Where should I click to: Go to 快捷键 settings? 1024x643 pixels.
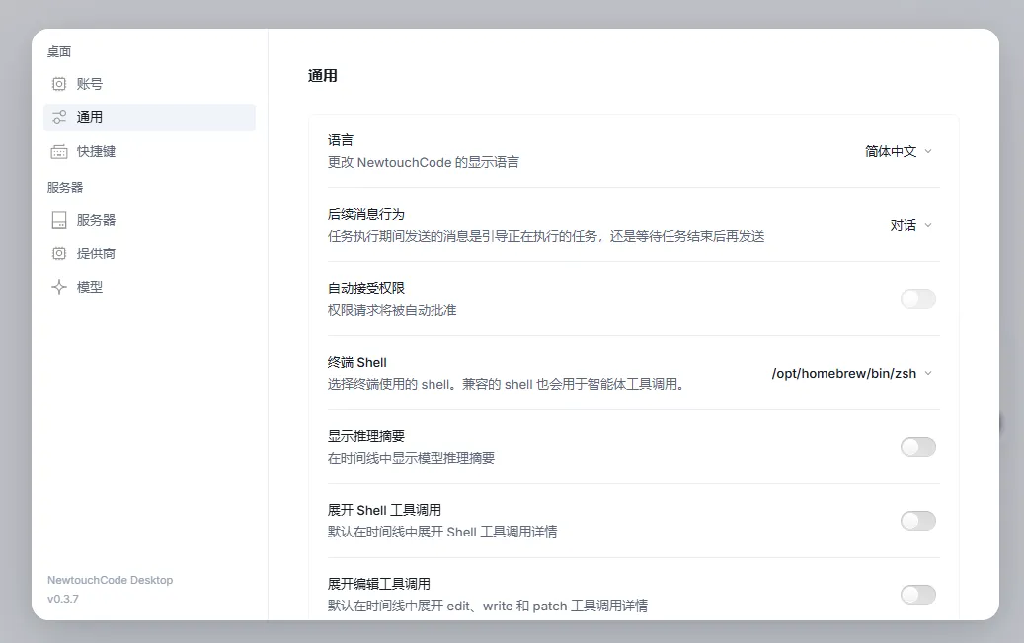(149, 151)
